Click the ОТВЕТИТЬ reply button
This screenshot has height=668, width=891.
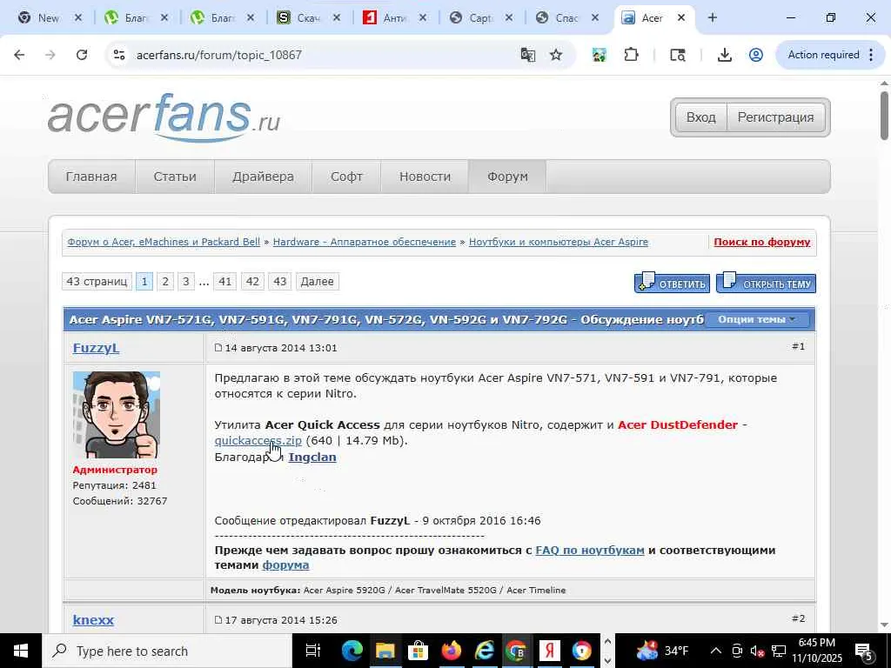coord(672,283)
